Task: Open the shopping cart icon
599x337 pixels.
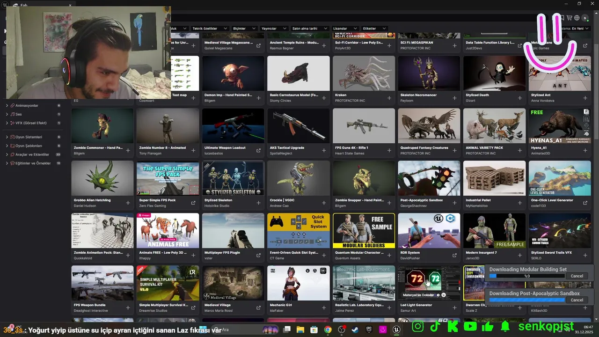Action: click(x=570, y=18)
